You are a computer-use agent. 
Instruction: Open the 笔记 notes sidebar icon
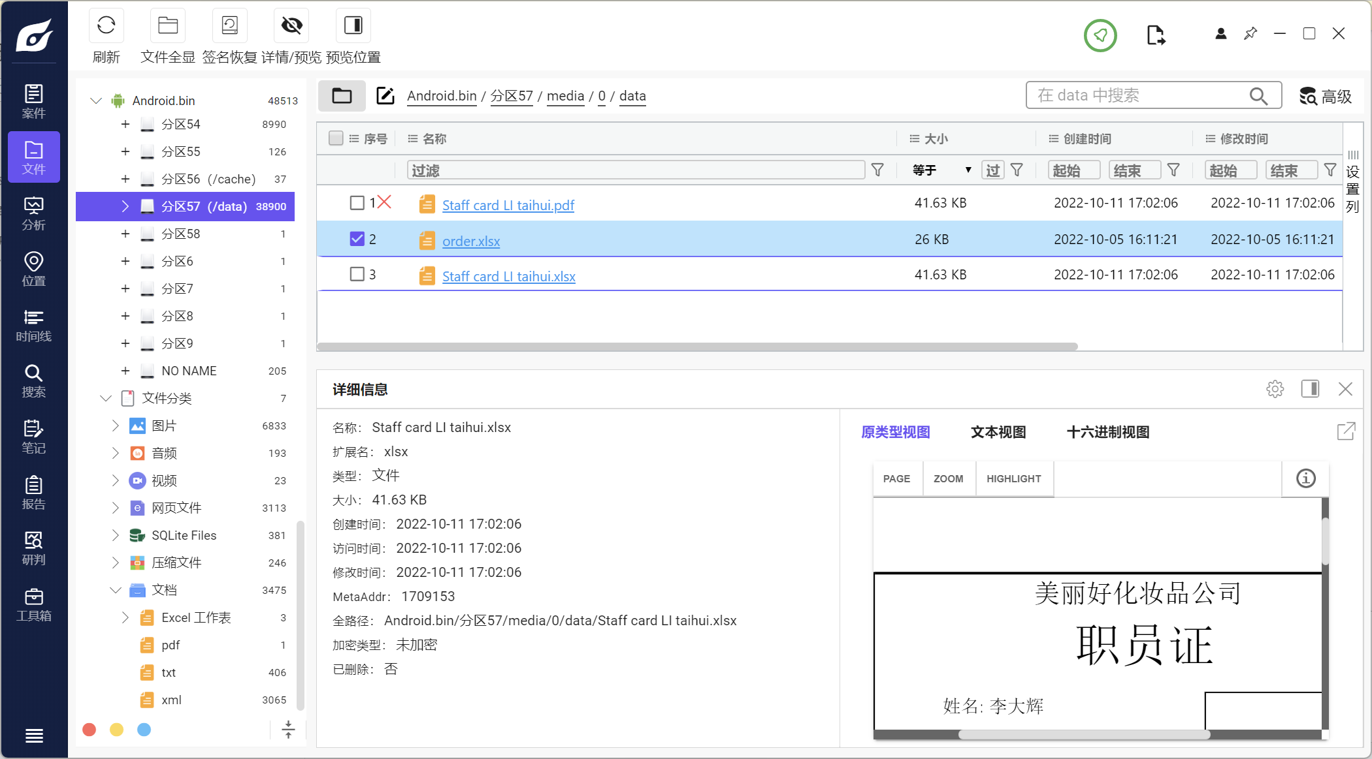34,437
